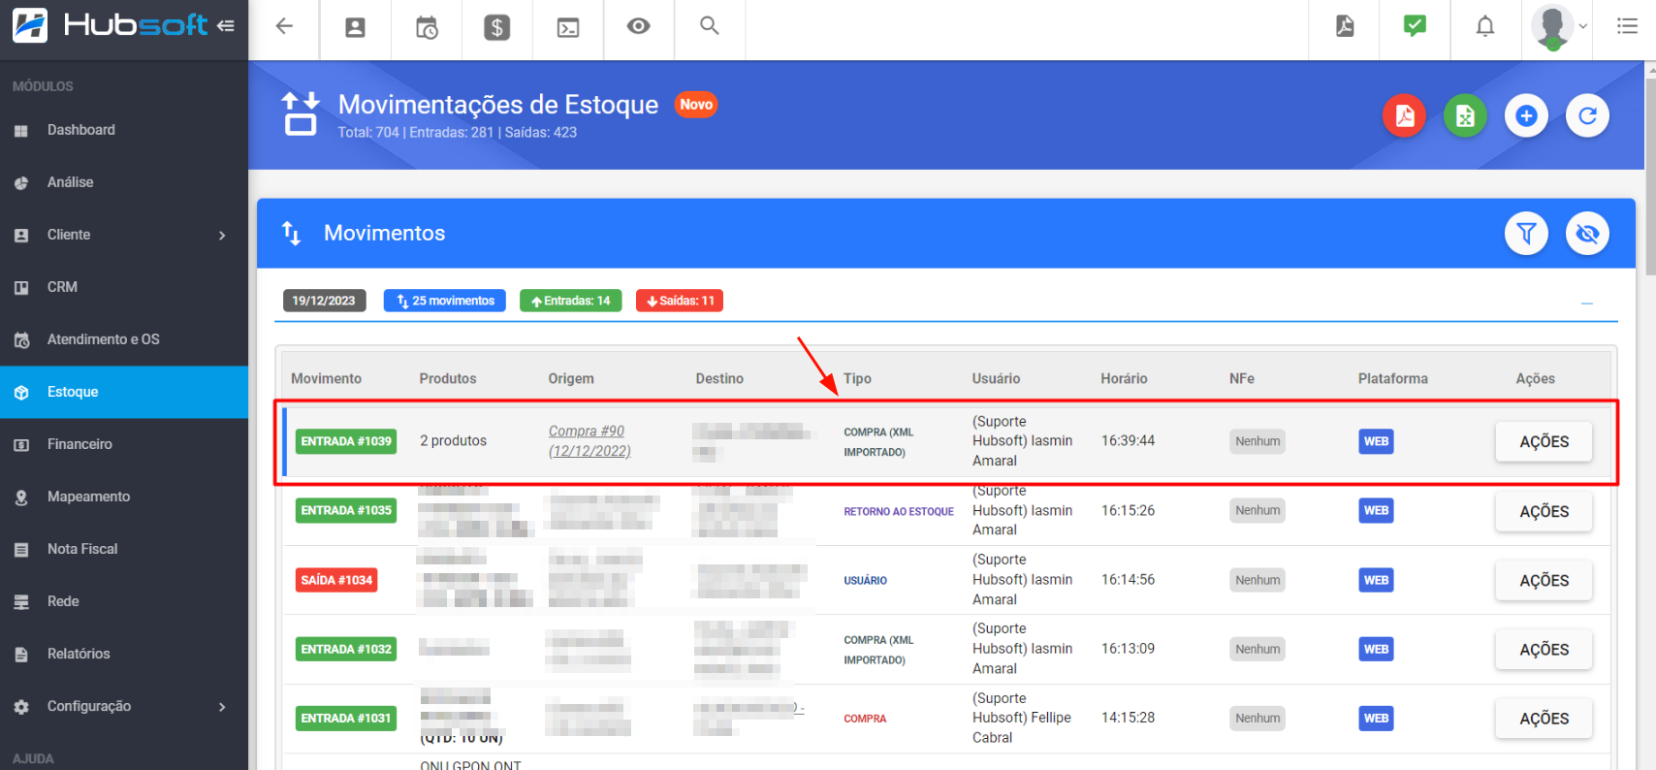This screenshot has height=770, width=1656.
Task: Click AÇÕES button for ENTRADA #1031
Action: 1544,719
